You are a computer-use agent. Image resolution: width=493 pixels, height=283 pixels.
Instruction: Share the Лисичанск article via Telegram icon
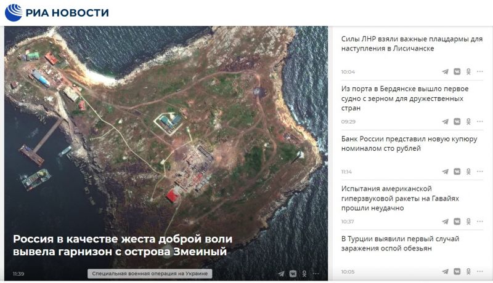click(445, 72)
